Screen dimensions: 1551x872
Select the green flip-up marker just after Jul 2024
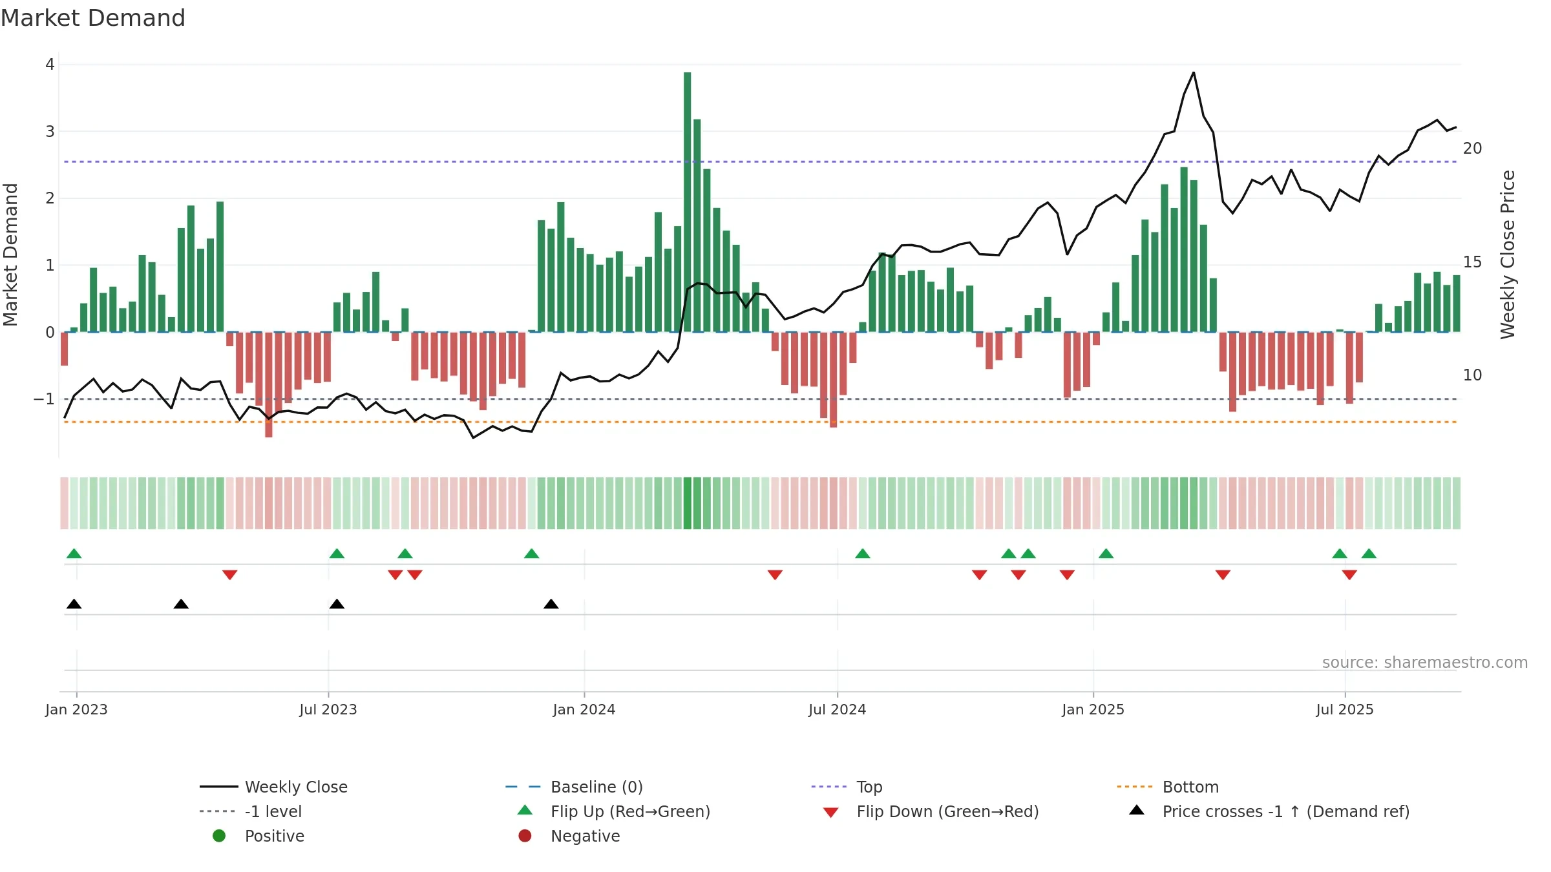pyautogui.click(x=863, y=554)
